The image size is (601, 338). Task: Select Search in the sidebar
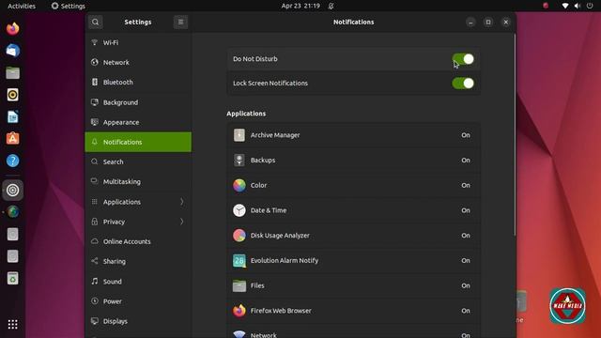point(138,162)
